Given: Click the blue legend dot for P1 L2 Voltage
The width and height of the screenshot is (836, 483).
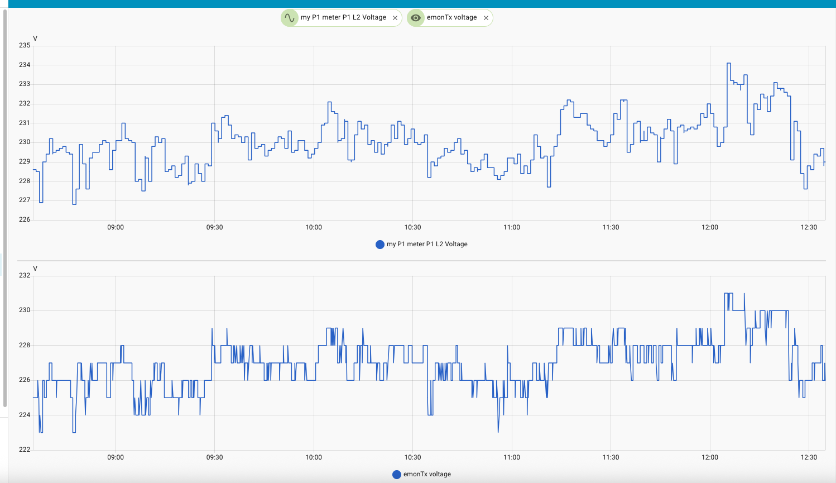Looking at the screenshot, I should [x=380, y=245].
